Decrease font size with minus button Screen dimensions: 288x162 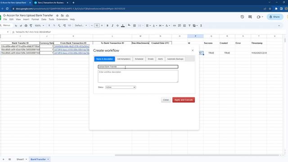92,26
